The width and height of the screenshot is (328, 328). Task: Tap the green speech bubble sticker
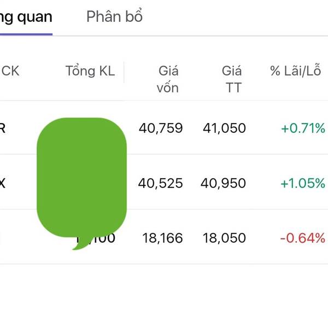pos(81,182)
